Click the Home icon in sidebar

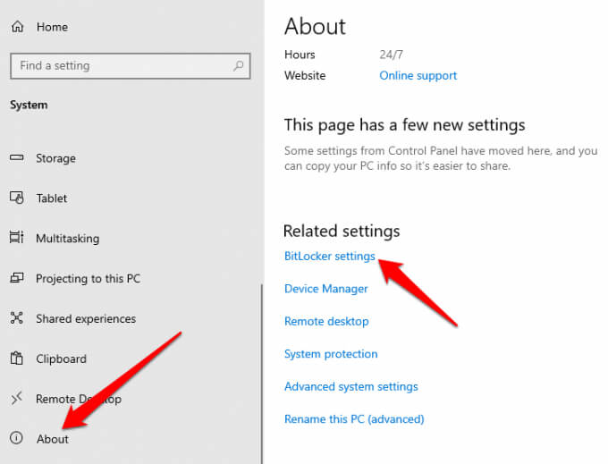(16, 27)
